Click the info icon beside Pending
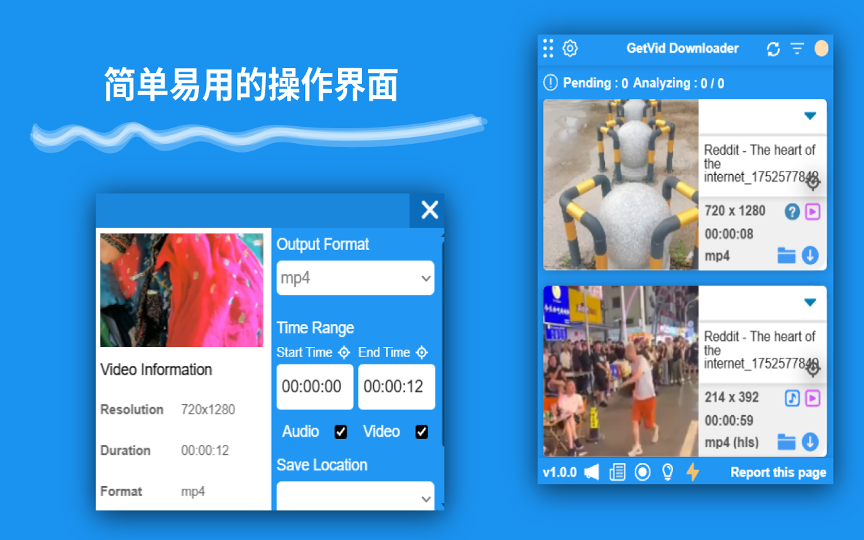This screenshot has width=864, height=540. (551, 83)
